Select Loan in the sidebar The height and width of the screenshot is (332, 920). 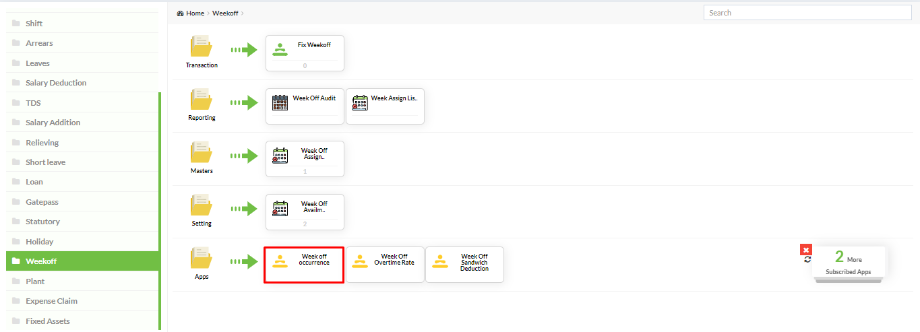(82, 182)
